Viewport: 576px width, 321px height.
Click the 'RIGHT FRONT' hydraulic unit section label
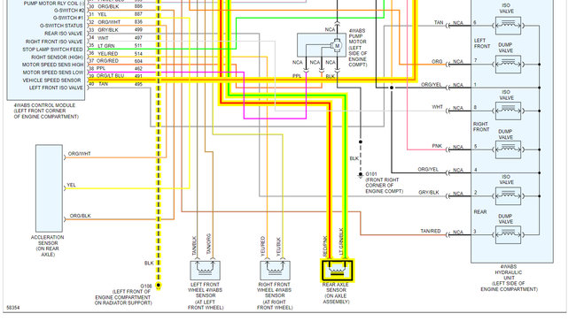[481, 126]
